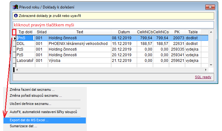Click the 'CelkNCb' column header
The image size is (222, 131).
(145, 32)
